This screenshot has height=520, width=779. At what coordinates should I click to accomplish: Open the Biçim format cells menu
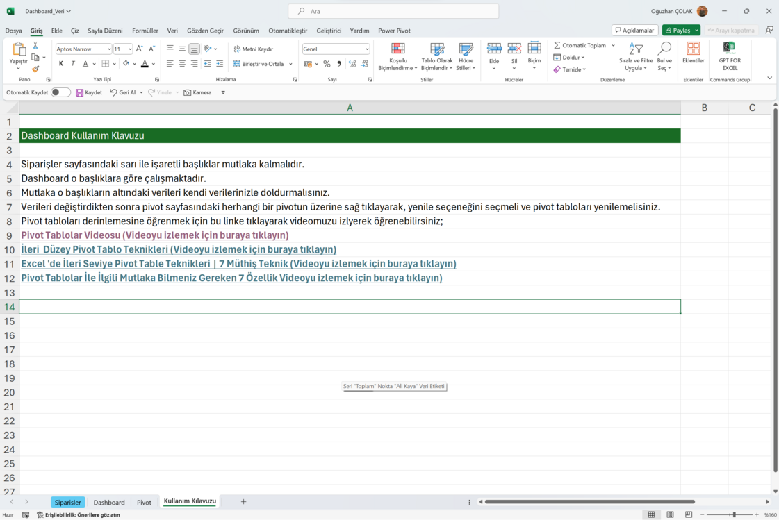pyautogui.click(x=534, y=55)
